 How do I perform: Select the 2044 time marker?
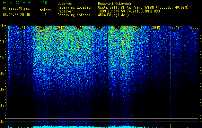point(79,28)
